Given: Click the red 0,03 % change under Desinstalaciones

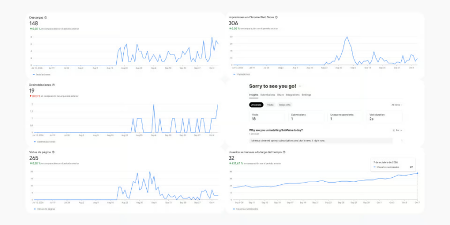Looking at the screenshot, I should 34,96.
